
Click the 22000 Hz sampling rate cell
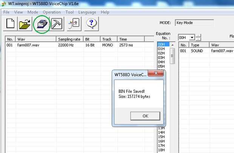66,45
